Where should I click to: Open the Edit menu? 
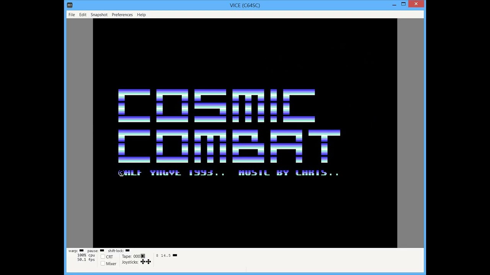pos(83,15)
